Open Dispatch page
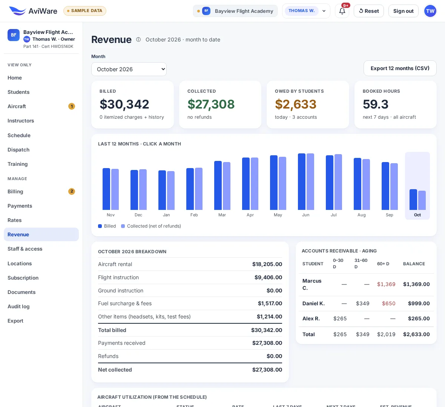The height and width of the screenshot is (407, 445). pyautogui.click(x=41, y=150)
